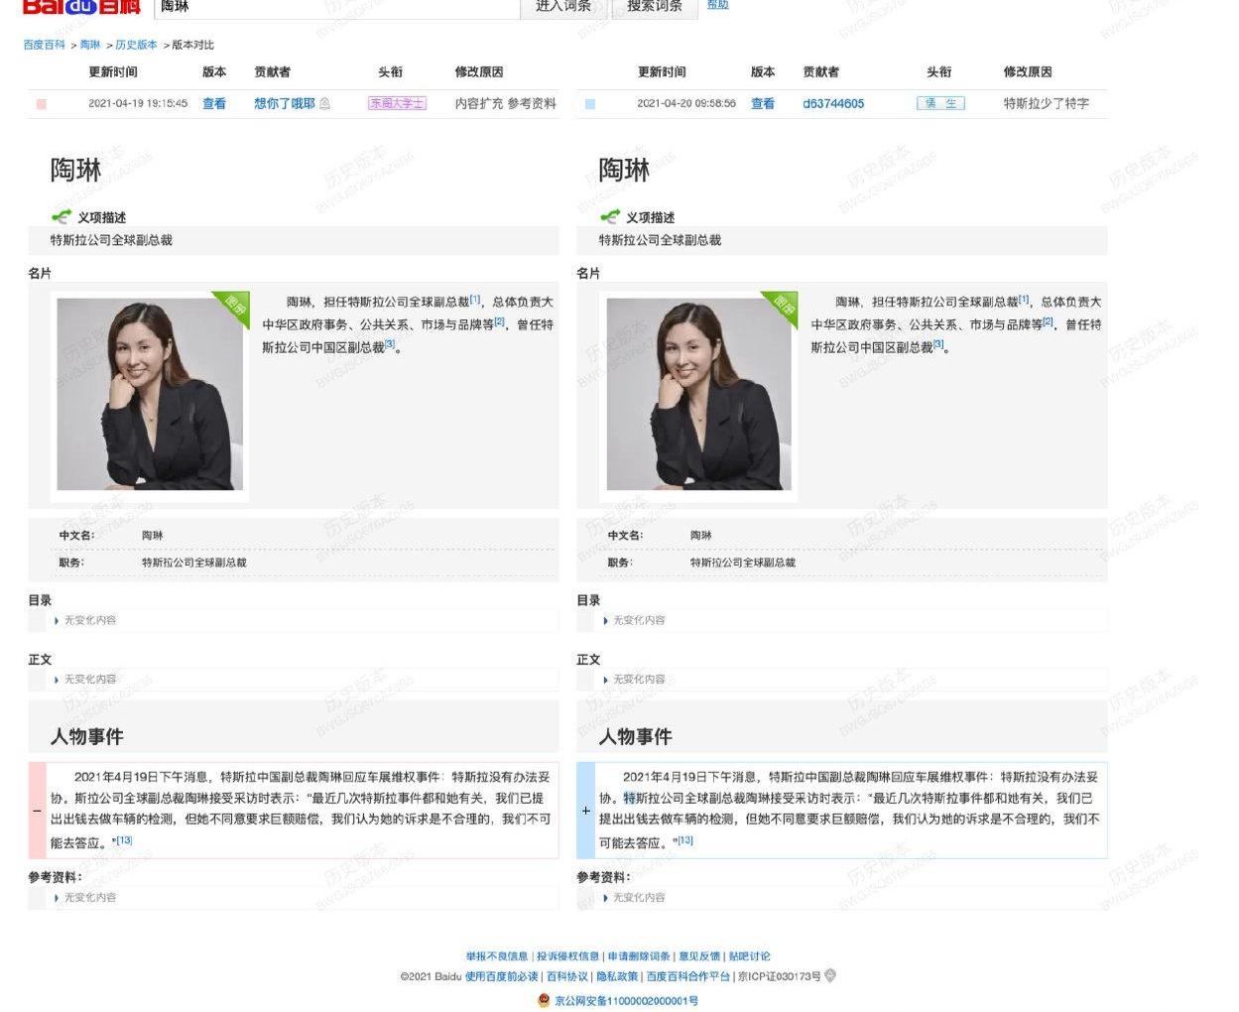1239x1012 pixels.
Task: Open right portrait photo of 陶琳
Action: click(x=698, y=394)
